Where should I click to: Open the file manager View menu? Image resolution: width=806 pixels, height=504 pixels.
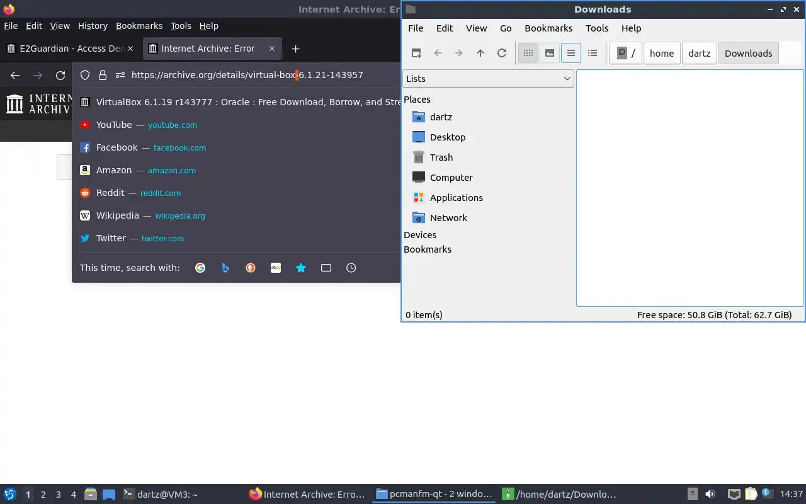477,28
